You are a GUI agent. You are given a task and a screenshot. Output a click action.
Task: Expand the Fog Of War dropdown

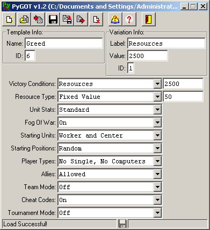157,123
